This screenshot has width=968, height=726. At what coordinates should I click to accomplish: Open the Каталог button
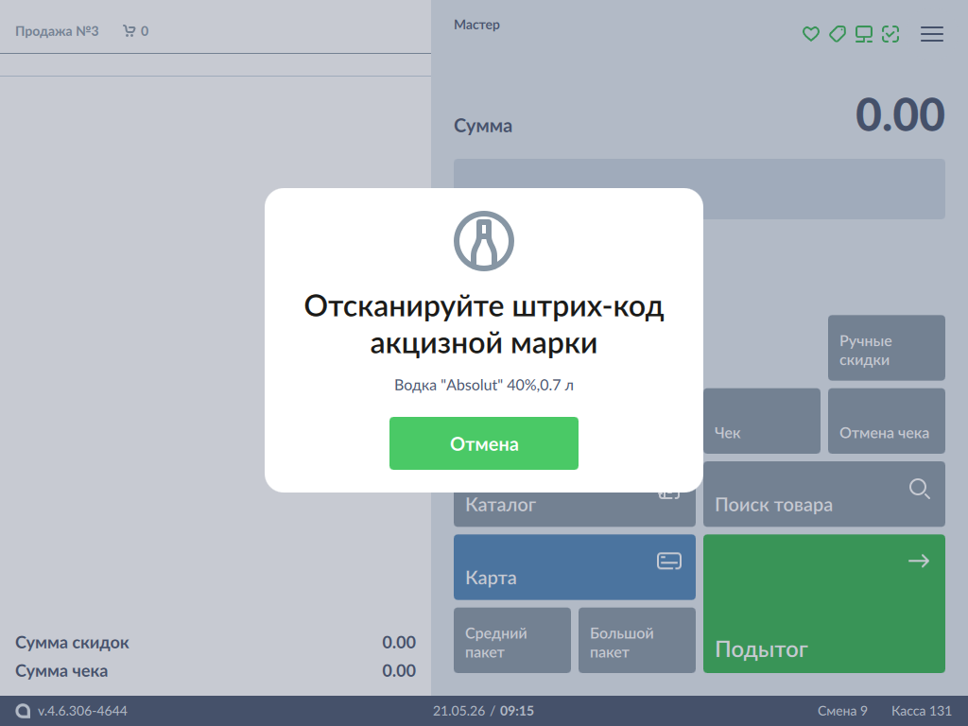coord(574,509)
